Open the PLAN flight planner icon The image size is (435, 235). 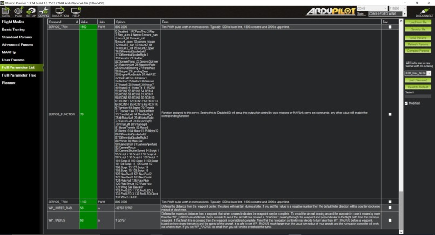(18, 12)
